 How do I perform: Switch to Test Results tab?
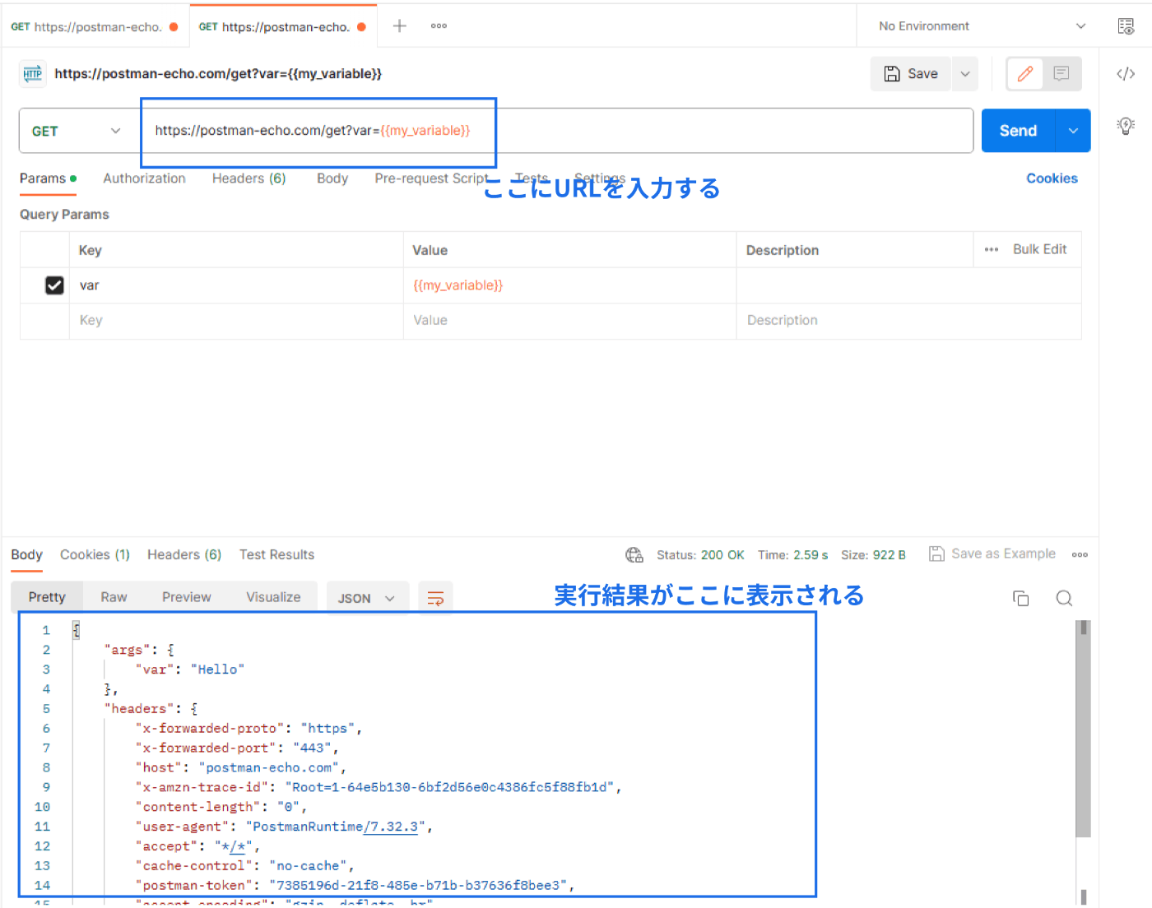point(276,555)
